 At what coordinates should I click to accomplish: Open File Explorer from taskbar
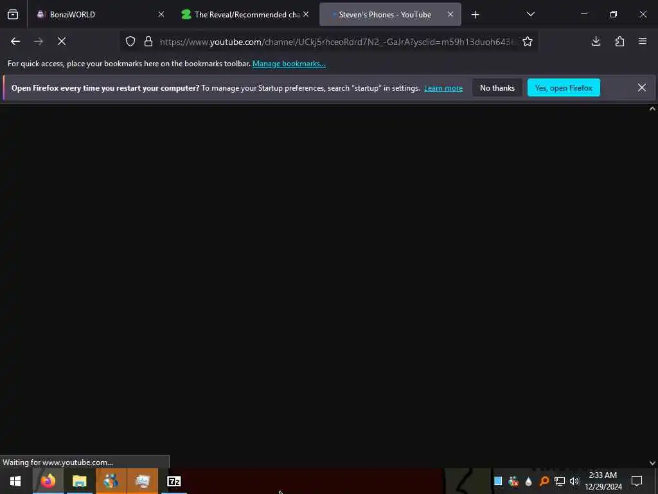pos(79,481)
